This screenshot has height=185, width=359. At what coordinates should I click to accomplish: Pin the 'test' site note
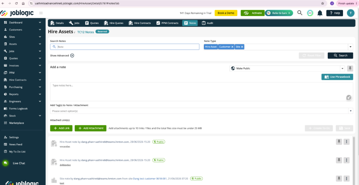coord(339,178)
